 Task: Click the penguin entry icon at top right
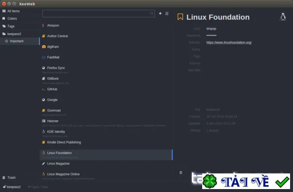tap(283, 17)
